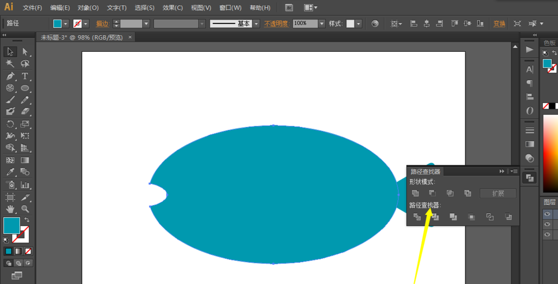The image size is (558, 284).
Task: Select the Eraser tool
Action: [25, 111]
